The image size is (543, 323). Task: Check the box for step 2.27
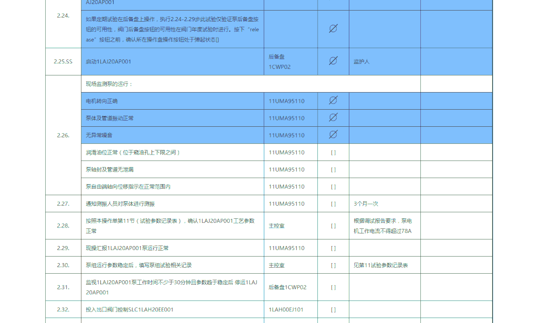tap(333, 204)
